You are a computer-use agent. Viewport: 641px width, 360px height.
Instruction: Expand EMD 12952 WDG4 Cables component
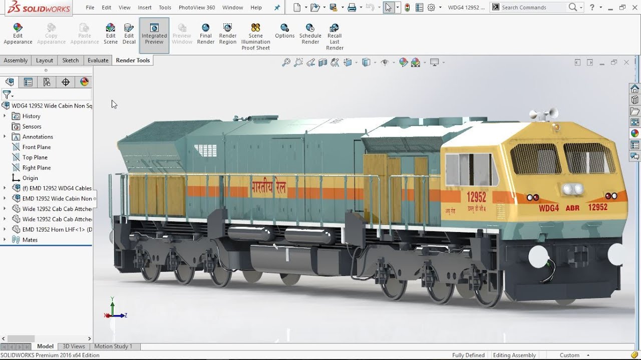5,188
